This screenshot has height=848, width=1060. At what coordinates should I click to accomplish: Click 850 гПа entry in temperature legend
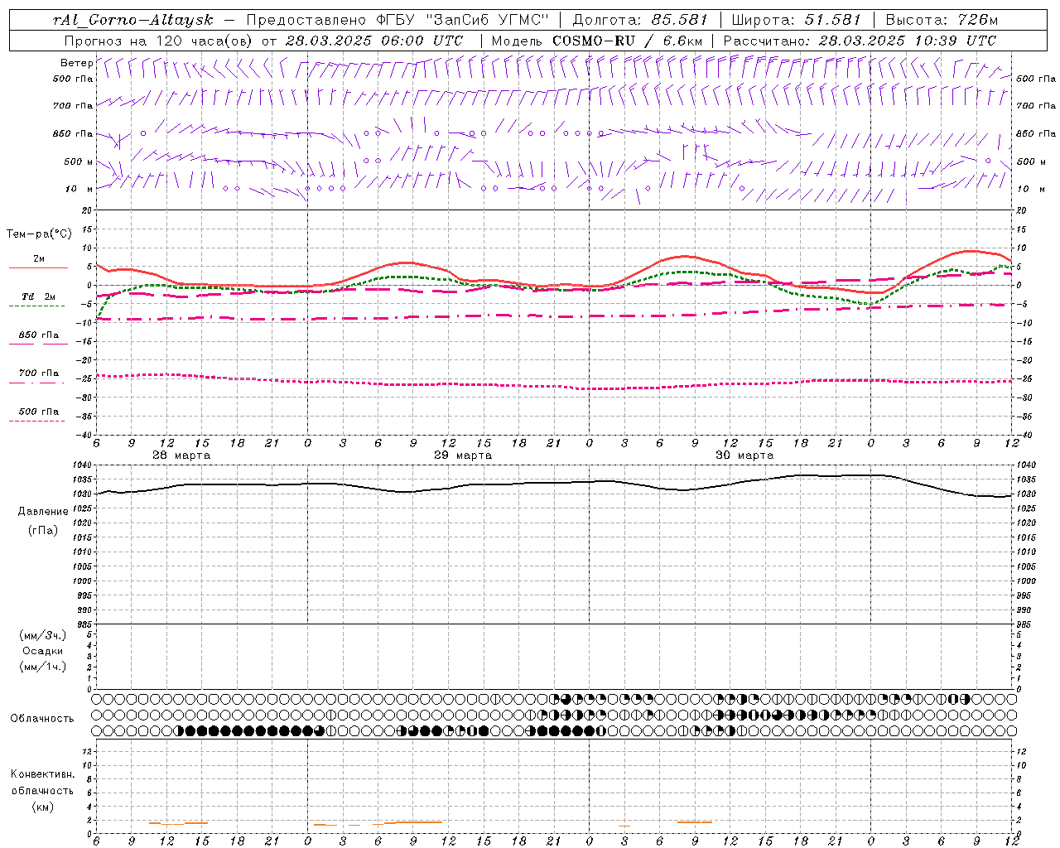coord(39,335)
